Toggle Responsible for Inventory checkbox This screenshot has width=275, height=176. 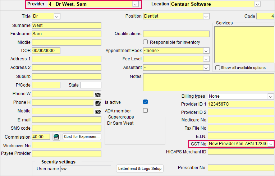point(145,42)
